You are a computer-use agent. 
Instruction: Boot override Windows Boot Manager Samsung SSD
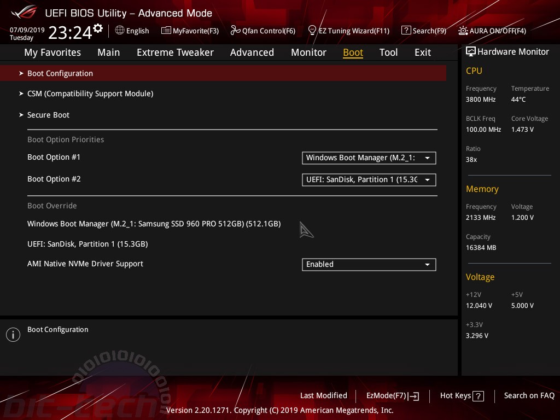tap(154, 224)
